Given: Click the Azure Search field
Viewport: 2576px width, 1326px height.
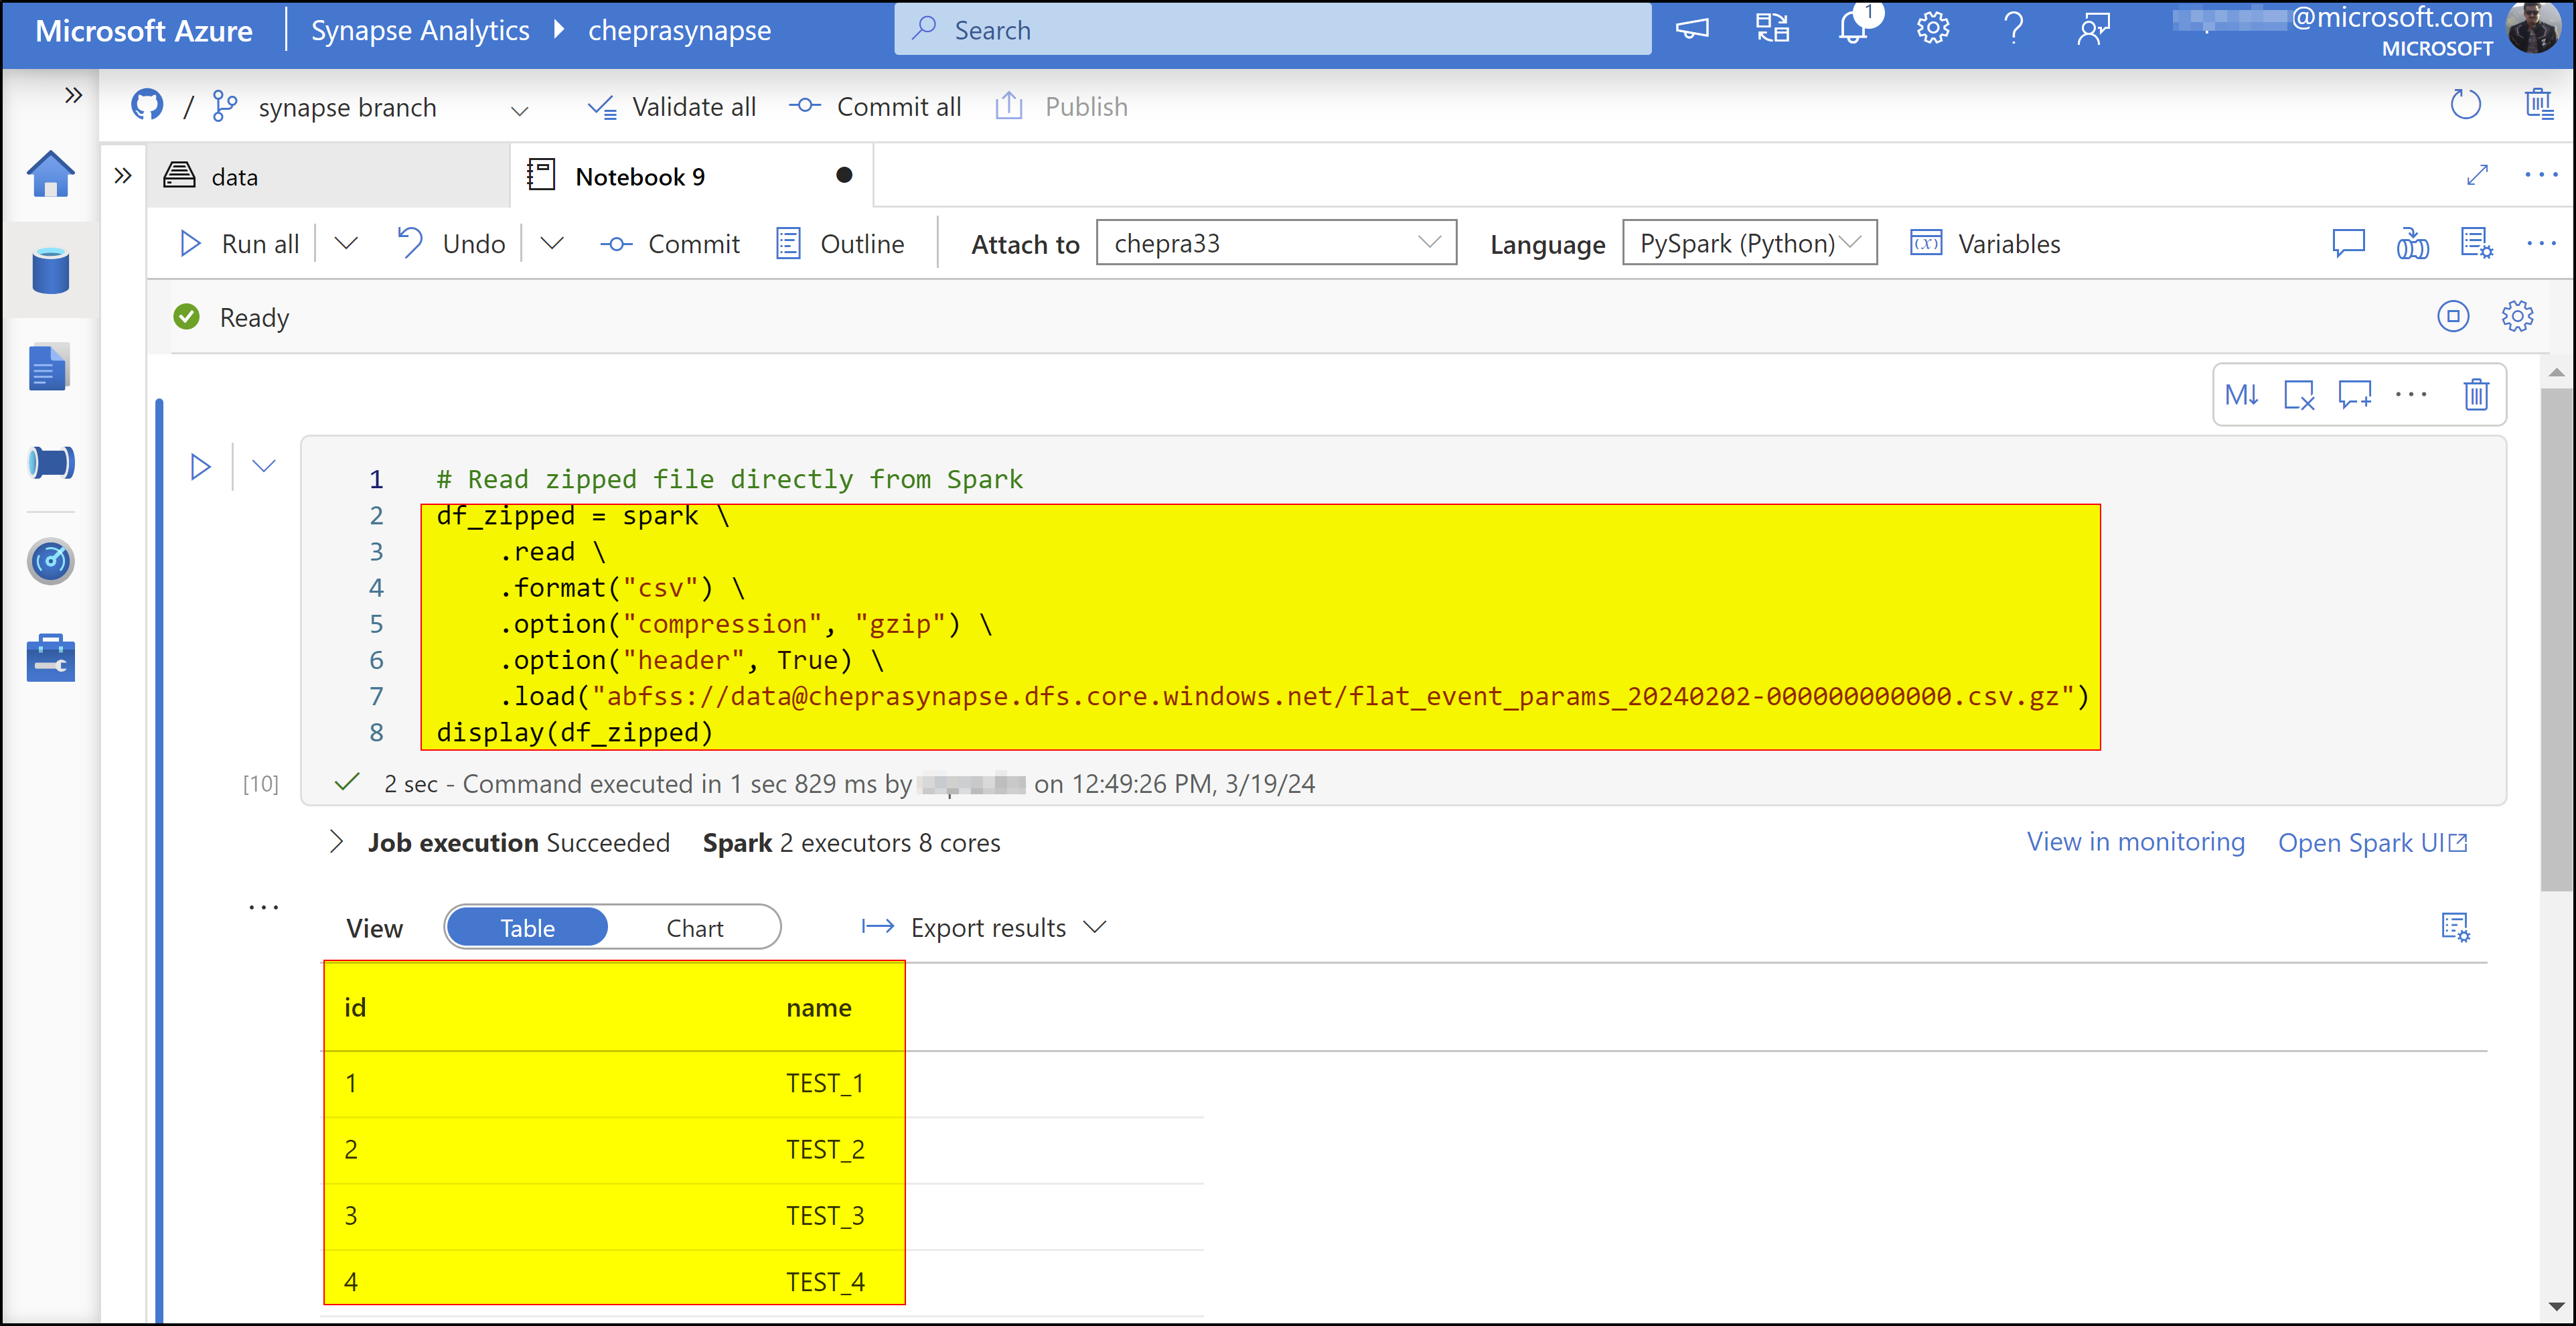Looking at the screenshot, I should [x=1272, y=30].
